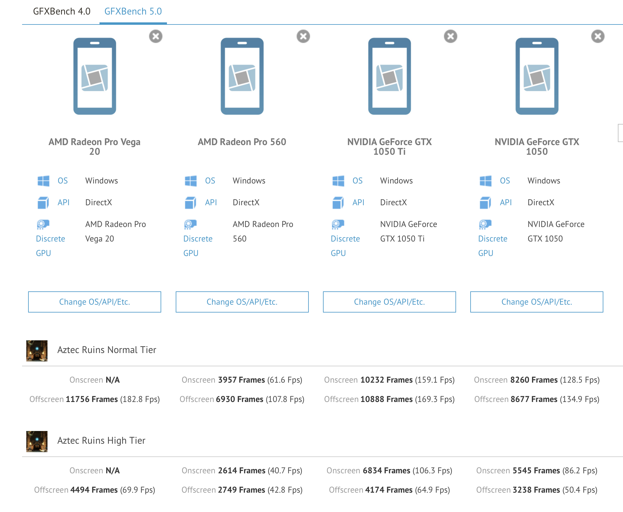Select the Onscreen 8260 Frames result
The image size is (623, 512).
537,380
